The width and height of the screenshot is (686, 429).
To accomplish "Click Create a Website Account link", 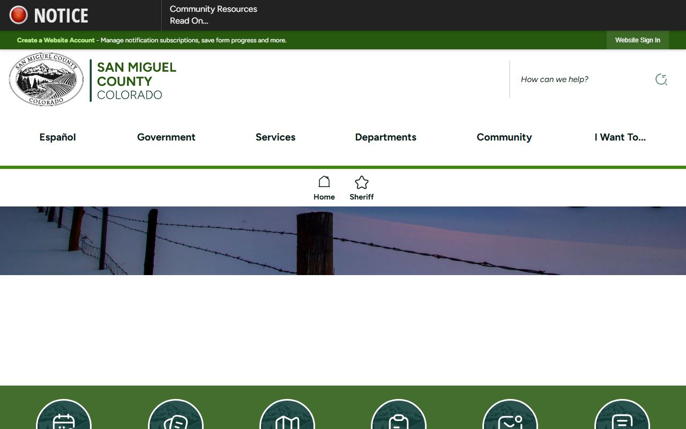I will tap(56, 40).
